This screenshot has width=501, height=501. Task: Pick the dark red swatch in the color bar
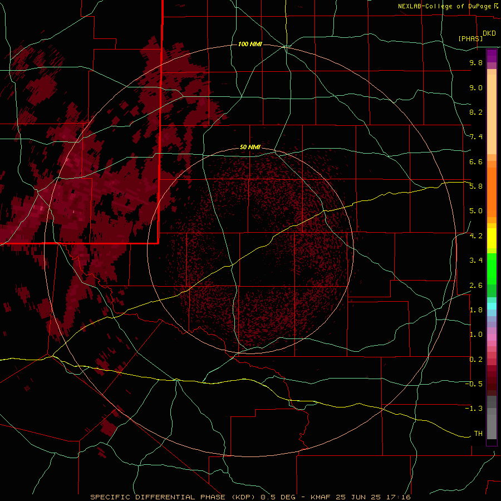[x=492, y=380]
